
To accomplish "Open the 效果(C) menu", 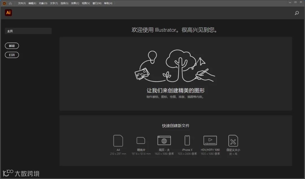I will coord(75,3).
